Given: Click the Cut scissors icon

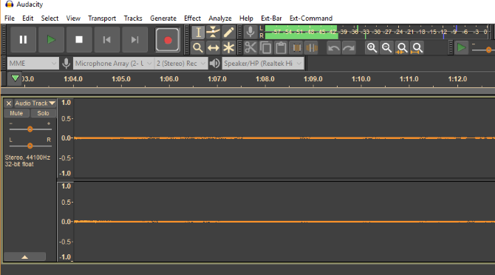Looking at the screenshot, I should (x=250, y=48).
